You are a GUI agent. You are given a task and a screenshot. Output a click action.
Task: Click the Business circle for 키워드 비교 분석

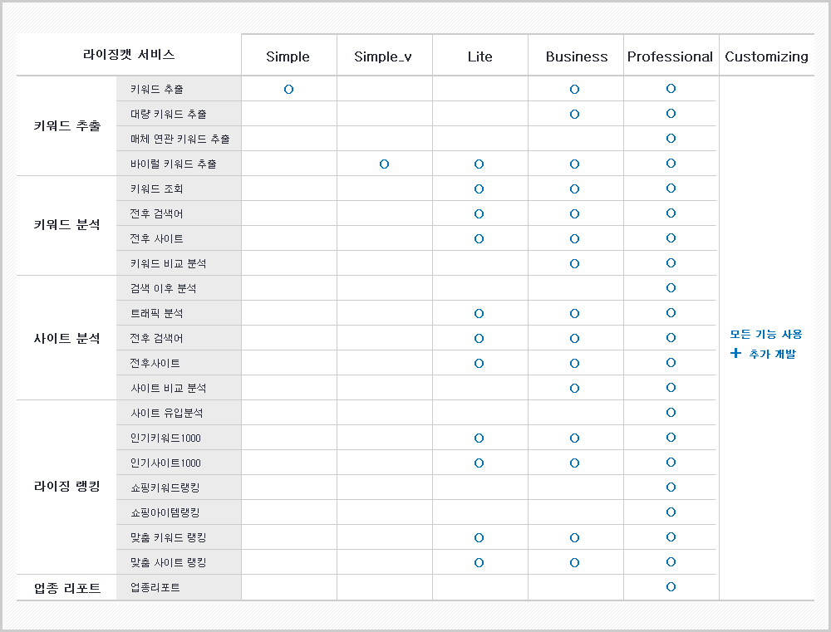pyautogui.click(x=574, y=263)
